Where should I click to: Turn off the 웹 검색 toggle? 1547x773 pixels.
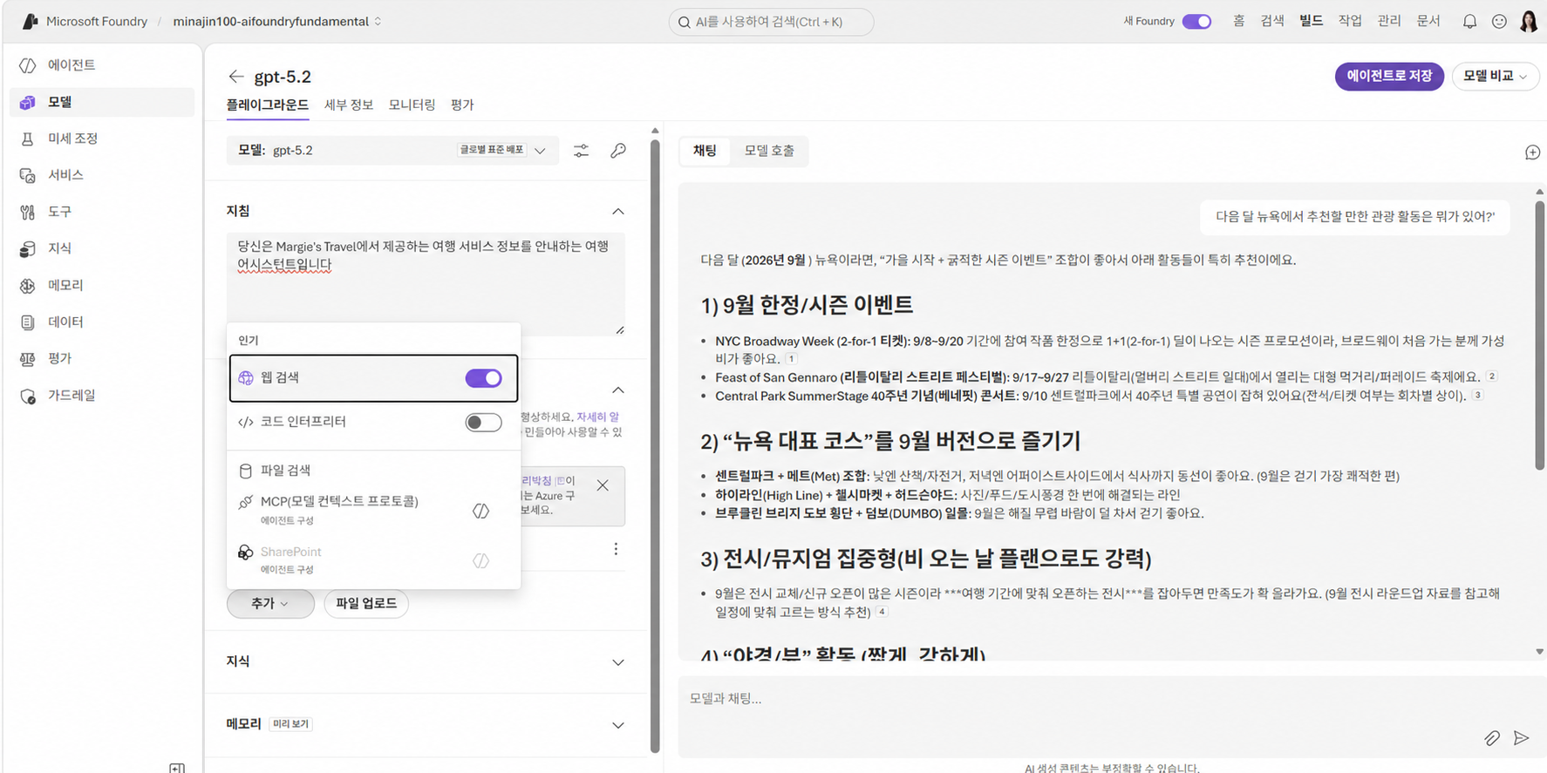483,378
